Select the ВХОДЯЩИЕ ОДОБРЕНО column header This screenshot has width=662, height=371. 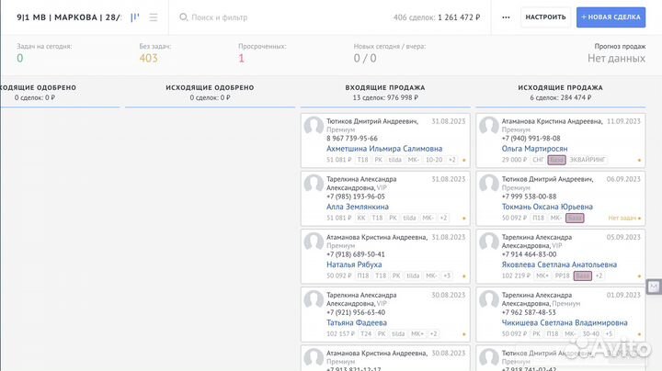coord(38,87)
